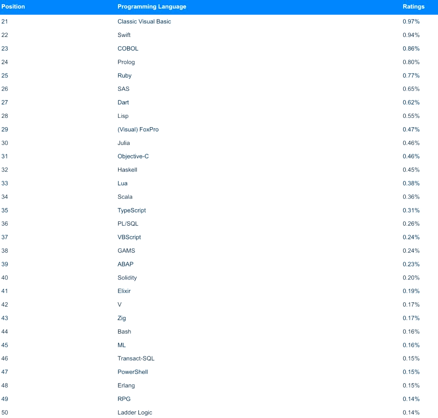Select the PowerShell entry
Viewport: 438px width, 418px height.
[x=133, y=372]
